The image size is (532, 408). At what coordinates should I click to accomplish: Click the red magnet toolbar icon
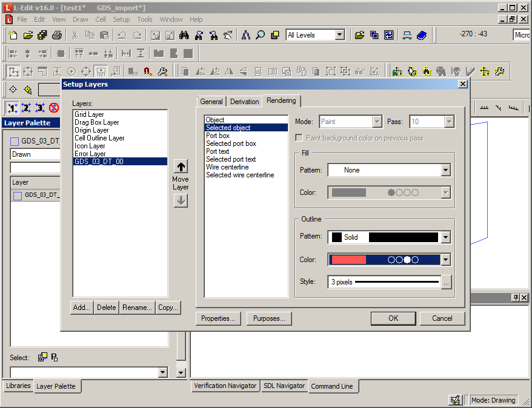coord(147,71)
